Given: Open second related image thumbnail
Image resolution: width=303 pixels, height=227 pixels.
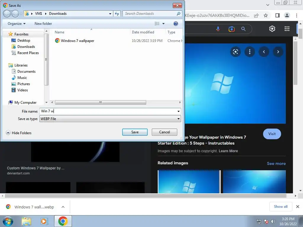Looking at the screenshot, I should coord(254,182).
